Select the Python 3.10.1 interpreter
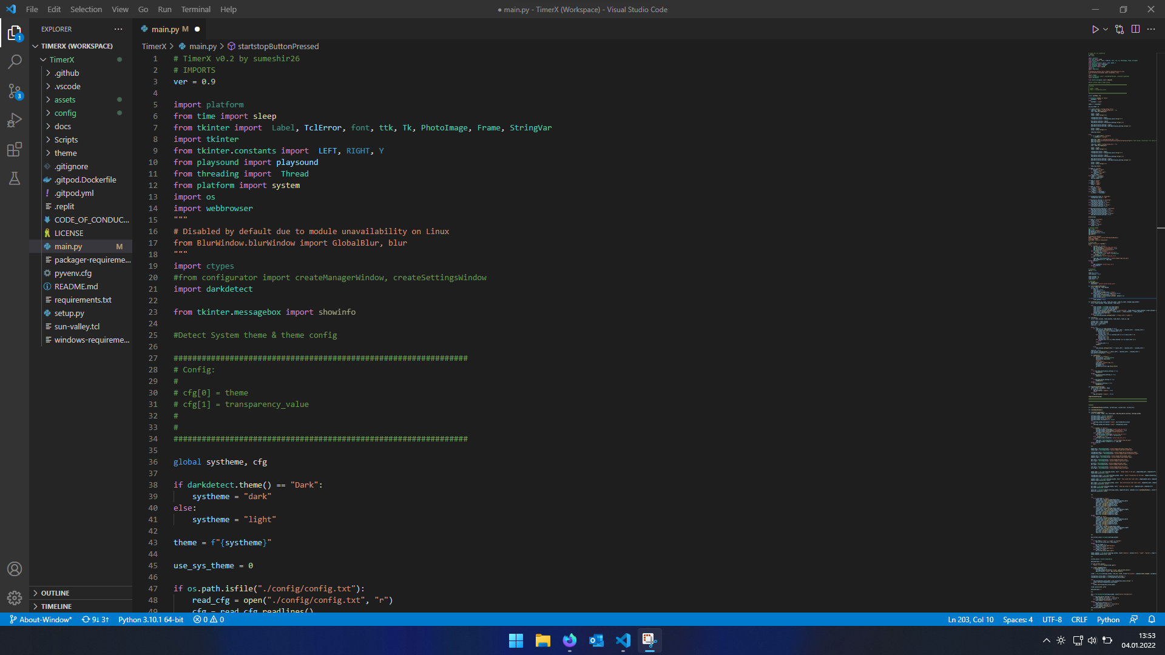The height and width of the screenshot is (655, 1165). pyautogui.click(x=150, y=619)
